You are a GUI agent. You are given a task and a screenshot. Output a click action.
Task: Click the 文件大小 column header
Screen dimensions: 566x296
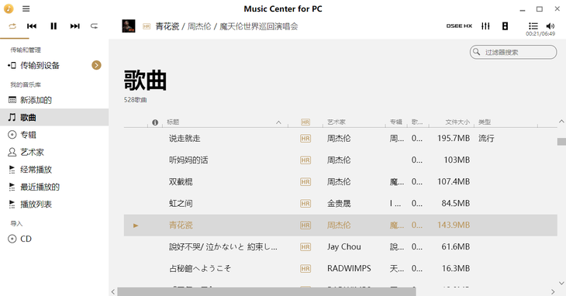(457, 122)
